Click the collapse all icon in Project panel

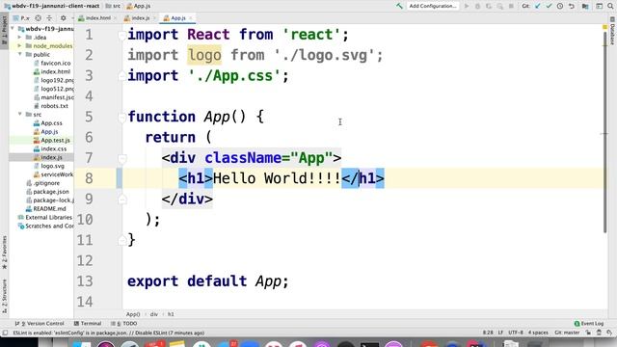[x=49, y=18]
